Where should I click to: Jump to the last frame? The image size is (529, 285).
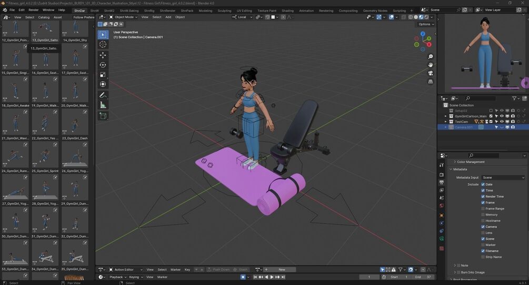pyautogui.click(x=283, y=277)
